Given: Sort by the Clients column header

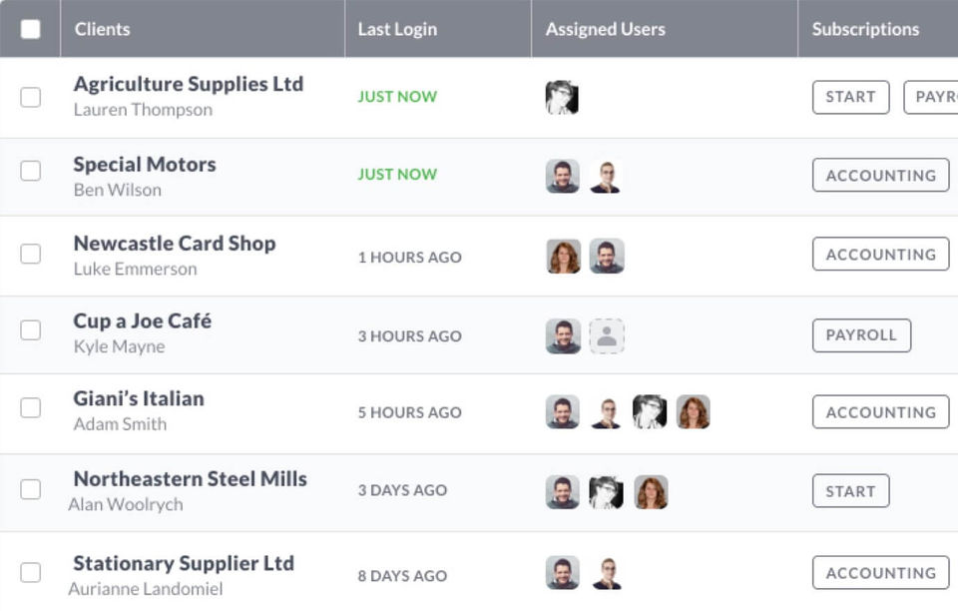Looking at the screenshot, I should tap(103, 29).
